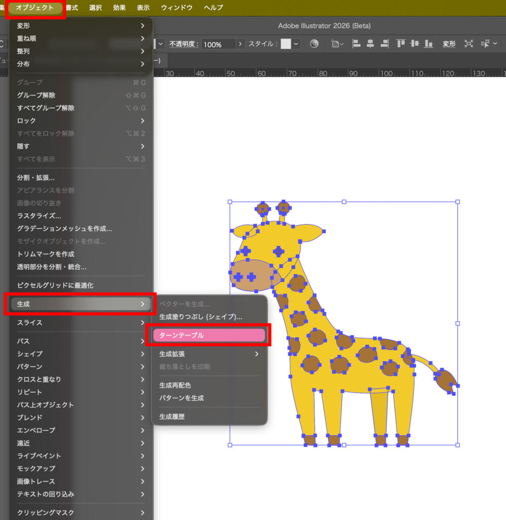The image size is (506, 520).
Task: Click the vertical align bottom icon
Action: click(x=428, y=44)
